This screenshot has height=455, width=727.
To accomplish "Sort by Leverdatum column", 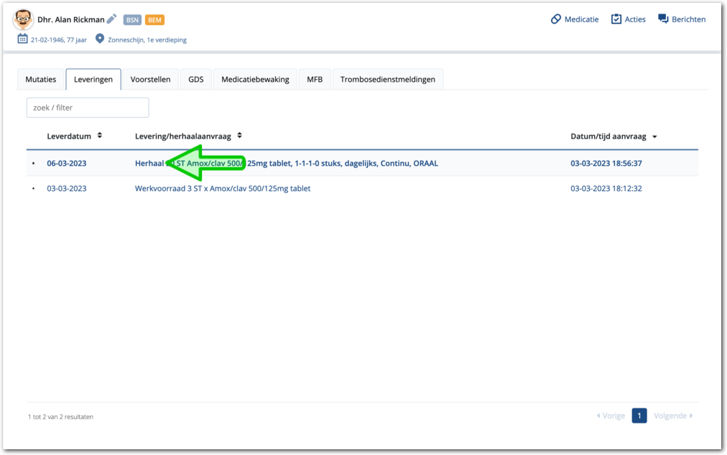I will 74,136.
